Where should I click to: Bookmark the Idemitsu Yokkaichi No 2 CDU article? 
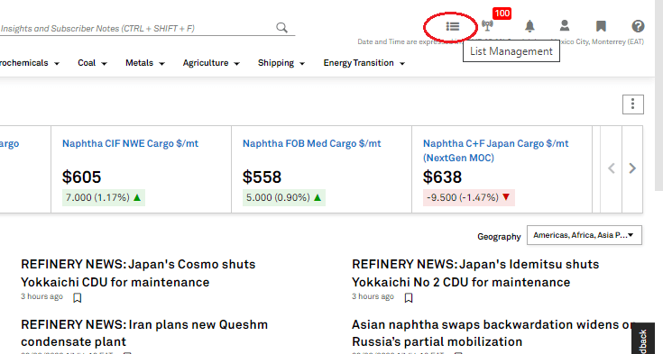pos(409,298)
